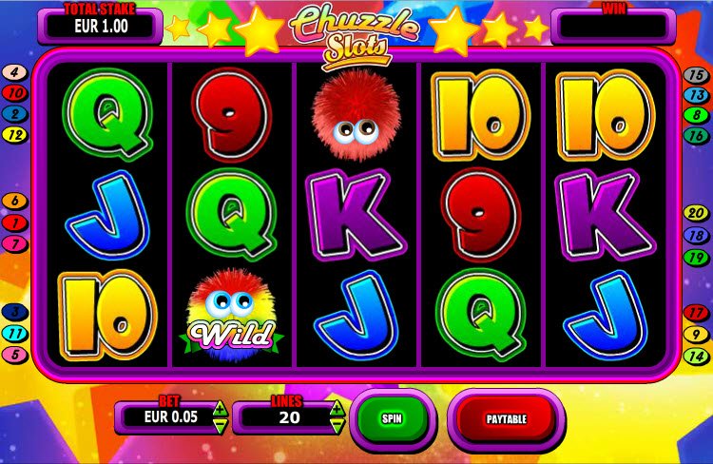Viewport: 713px width, 464px height.
Task: Select payline marker number 17
Action: tap(696, 313)
